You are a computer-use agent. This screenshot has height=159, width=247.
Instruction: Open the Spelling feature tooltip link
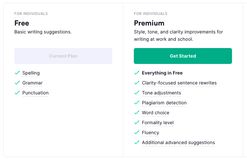[31, 73]
